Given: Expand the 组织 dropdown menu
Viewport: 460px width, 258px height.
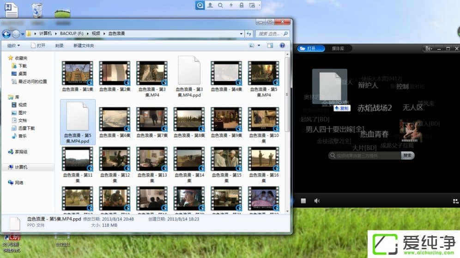Looking at the screenshot, I should (13, 46).
